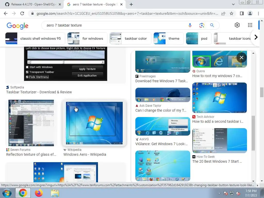Filter by the theme chip
Image resolution: width=264 pixels, height=198 pixels.
169,38
